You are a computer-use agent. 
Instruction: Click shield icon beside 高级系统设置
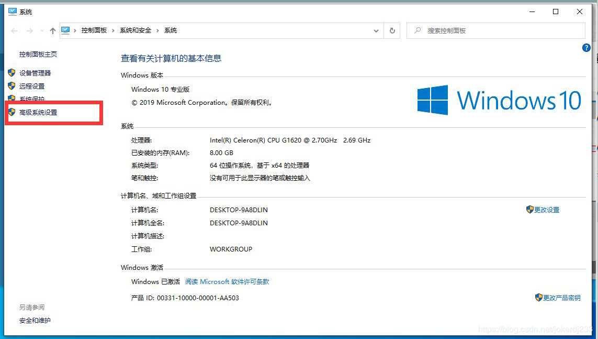(x=12, y=112)
